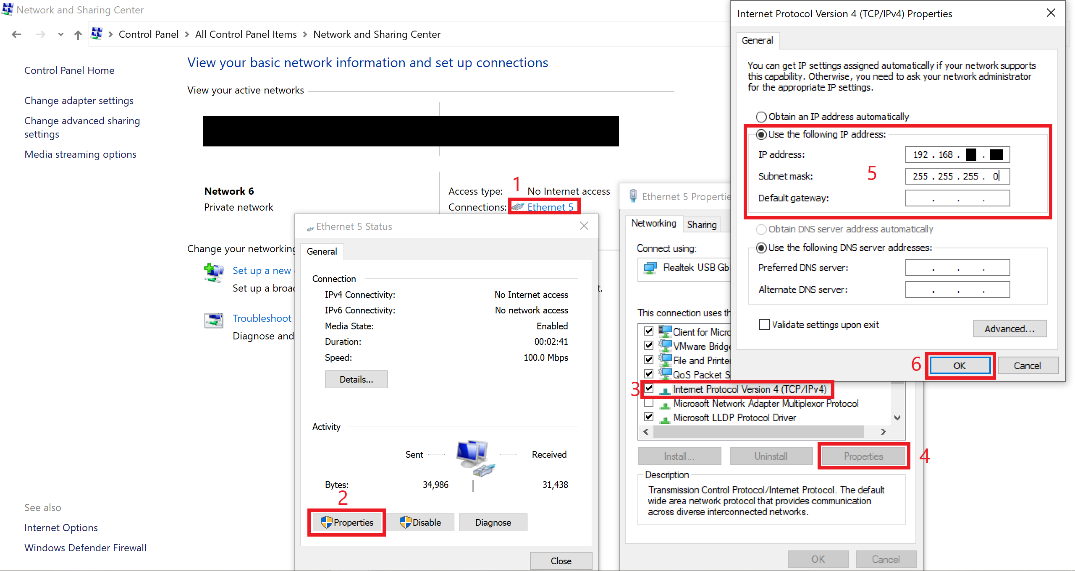
Task: Select Obtain an IP address automatically
Action: [761, 117]
